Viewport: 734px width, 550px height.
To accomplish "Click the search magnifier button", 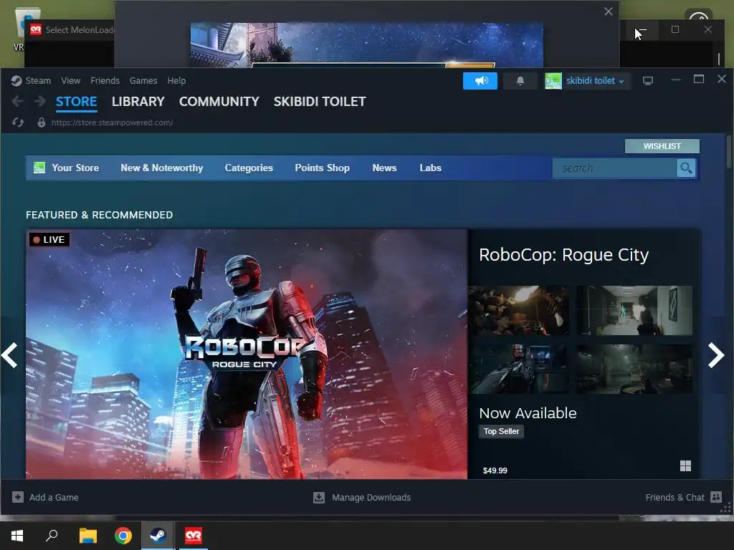I will click(686, 168).
